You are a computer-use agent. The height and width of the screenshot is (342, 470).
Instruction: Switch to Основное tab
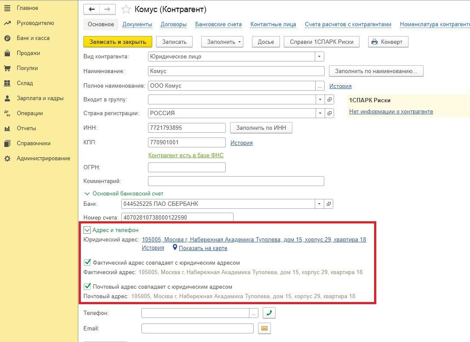[x=101, y=24]
